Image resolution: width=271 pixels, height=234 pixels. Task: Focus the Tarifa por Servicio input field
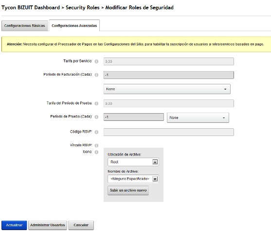point(168,61)
